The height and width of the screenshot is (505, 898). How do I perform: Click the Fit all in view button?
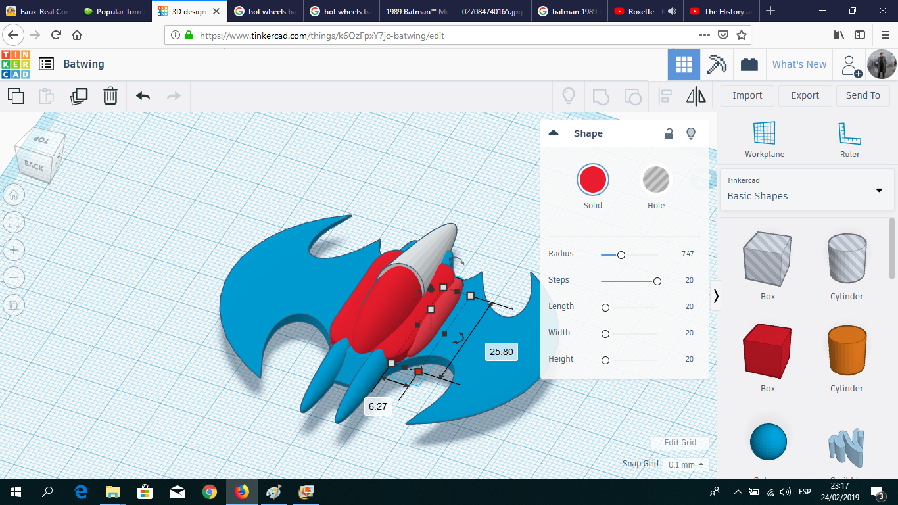tap(14, 222)
